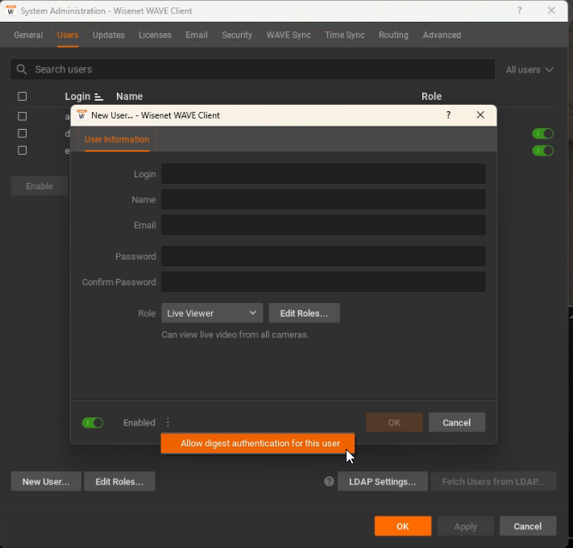The width and height of the screenshot is (573, 548).
Task: Toggle the enabled switch for the third user row
Action: coord(542,151)
